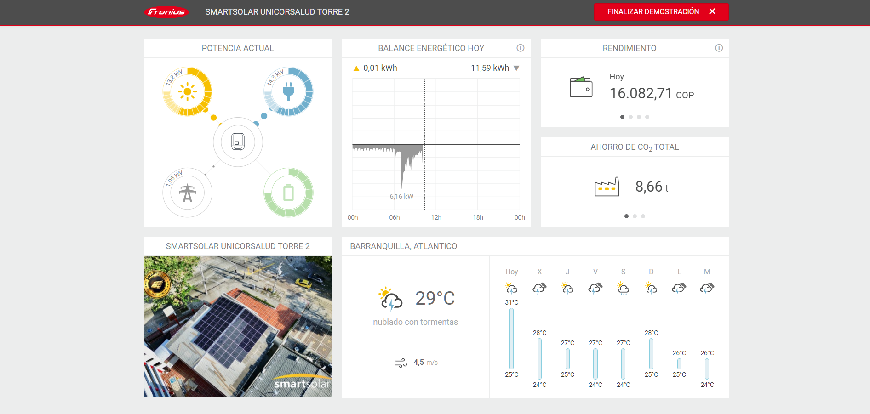Click the 11,59 kWh consumption down arrow
This screenshot has height=414, width=870.
(516, 68)
